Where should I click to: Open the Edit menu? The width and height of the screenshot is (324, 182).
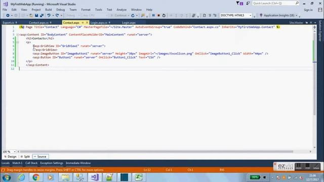pyautogui.click(x=14, y=10)
